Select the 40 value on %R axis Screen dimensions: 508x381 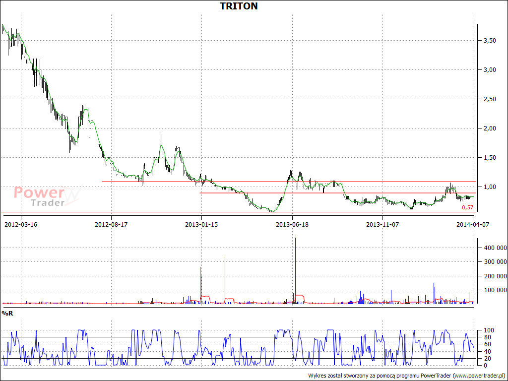pos(487,352)
